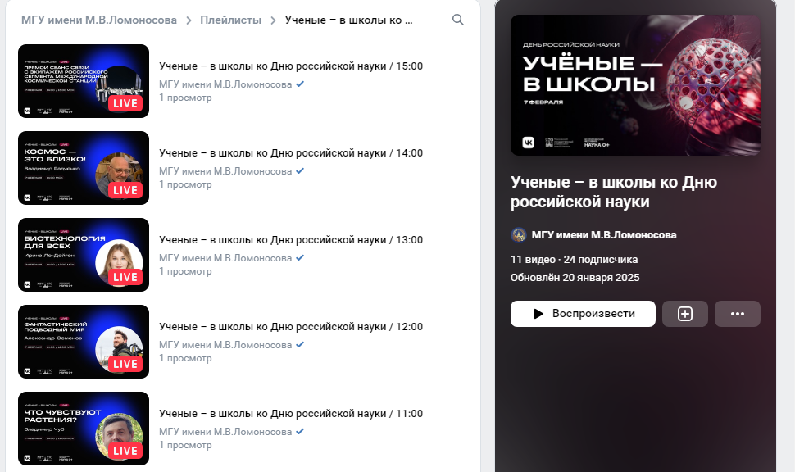795x472 pixels.
Task: Go to МГУ имени М.В.Ломоносова breadcrumb
Action: click(99, 20)
